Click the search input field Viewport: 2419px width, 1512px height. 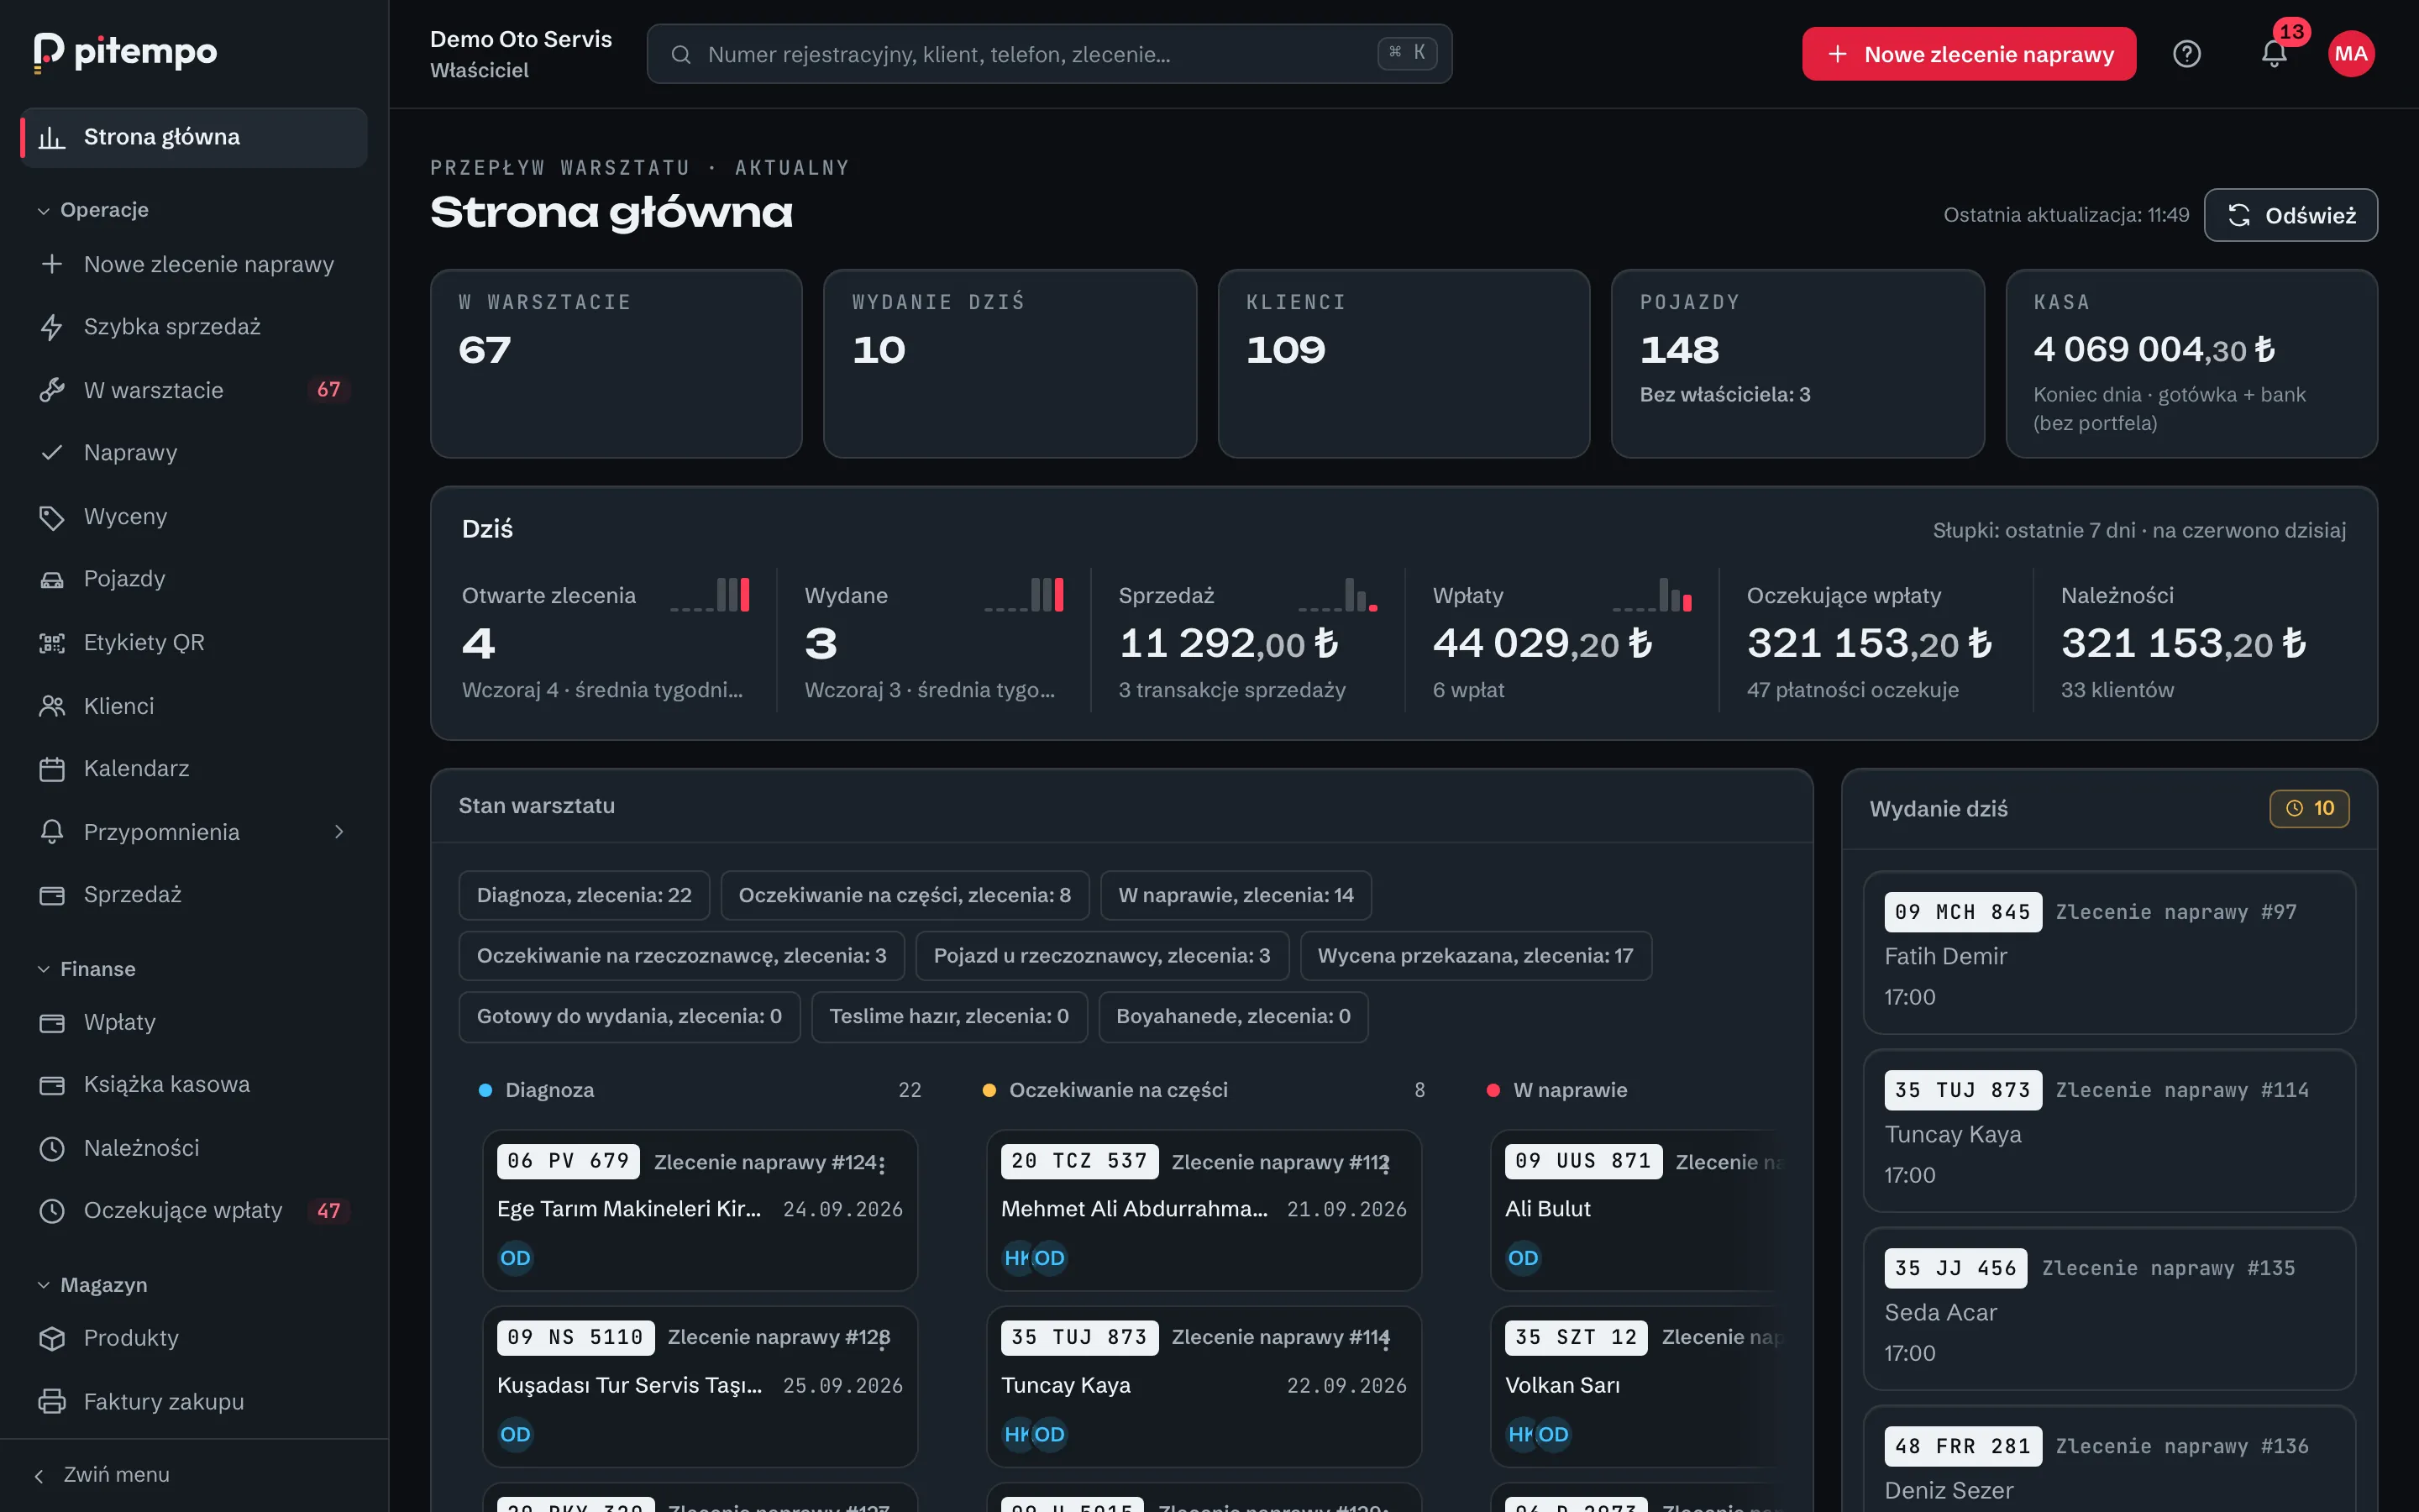click(x=1048, y=54)
